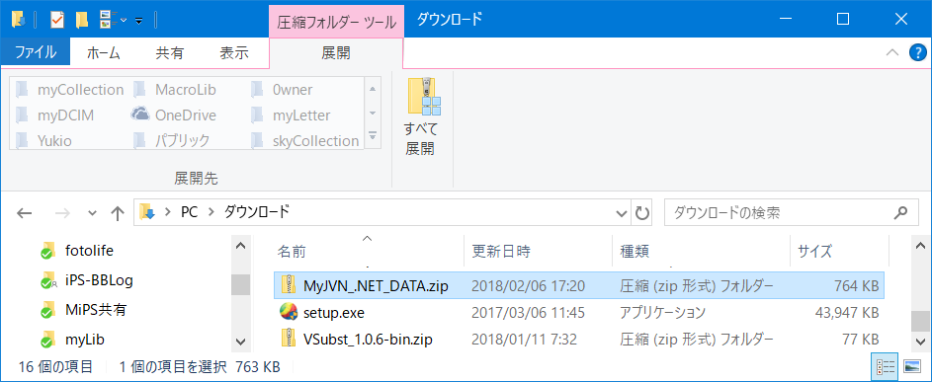Select MiPS共有 in navigation pane
Viewport: 932px width, 382px height.
(x=83, y=310)
